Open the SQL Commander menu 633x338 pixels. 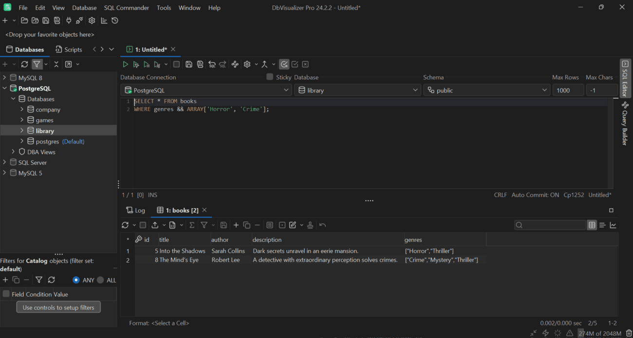[x=126, y=7]
